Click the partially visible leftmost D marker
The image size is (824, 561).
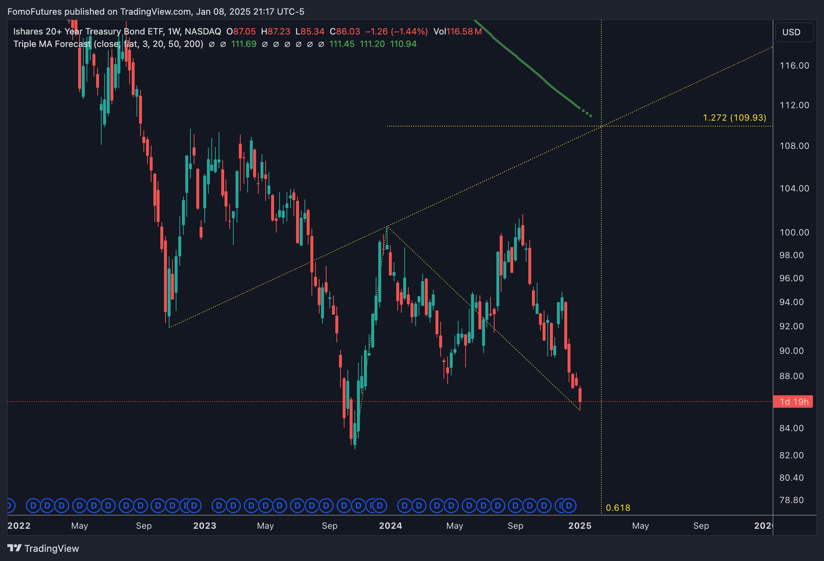10,506
